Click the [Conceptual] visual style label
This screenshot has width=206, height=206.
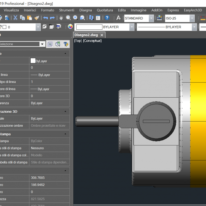(92, 41)
